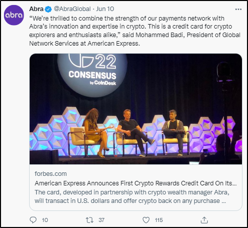Retweet using the arrows icon
Viewport: 248px width, 228px height.
[x=89, y=220]
